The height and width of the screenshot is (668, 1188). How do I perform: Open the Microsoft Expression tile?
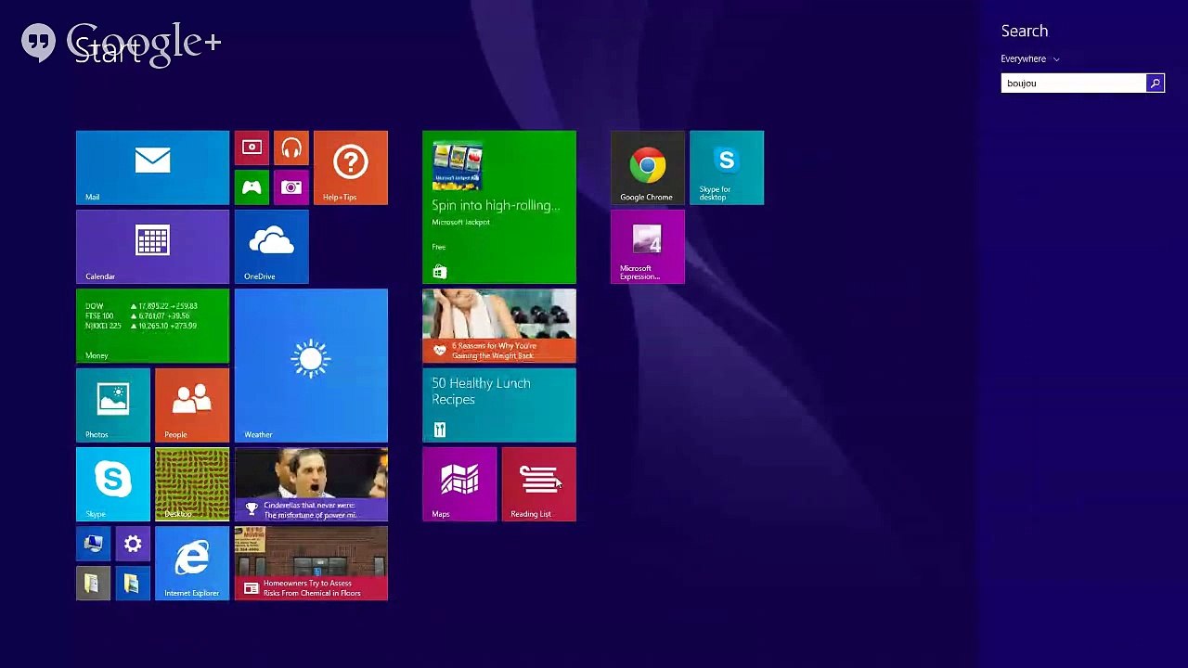click(648, 247)
